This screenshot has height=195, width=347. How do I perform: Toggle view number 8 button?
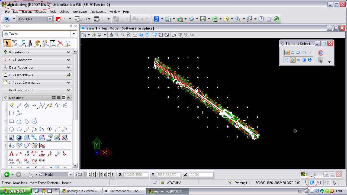point(113,175)
